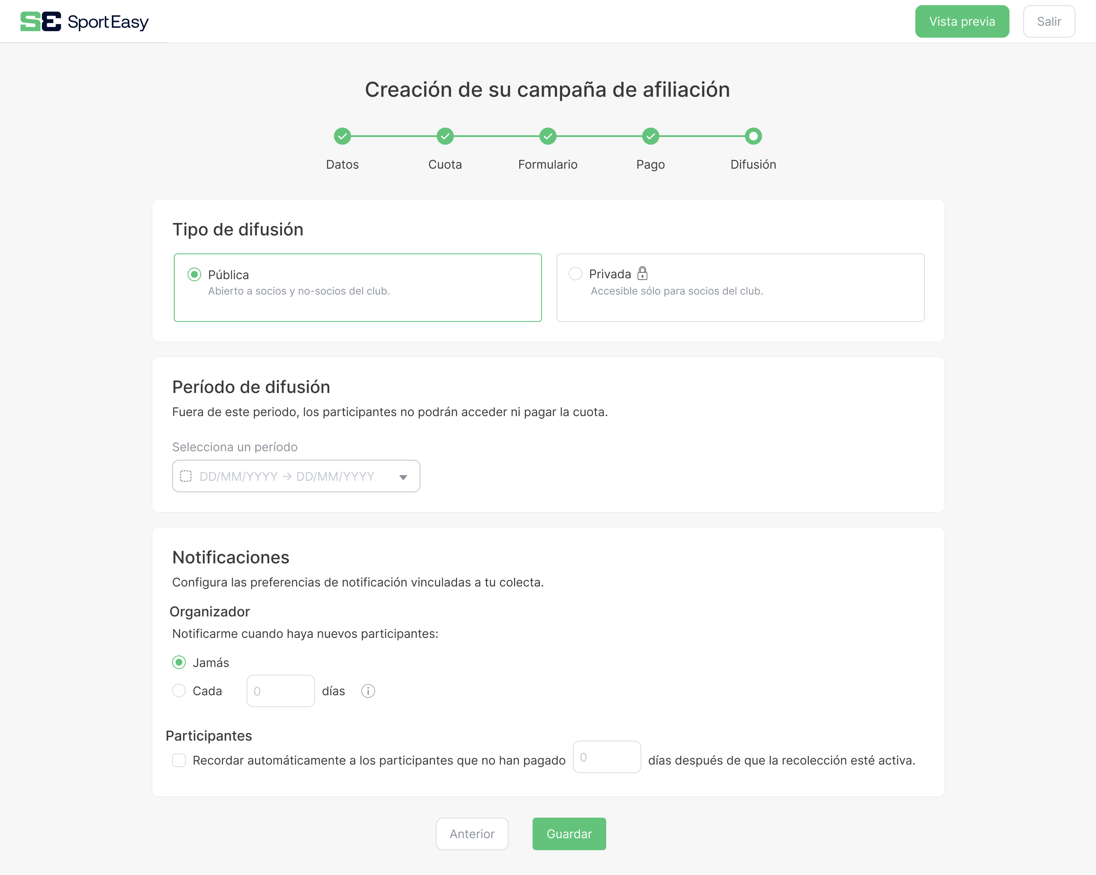The image size is (1096, 875).
Task: Click the Datos step checkmark icon
Action: tap(342, 136)
